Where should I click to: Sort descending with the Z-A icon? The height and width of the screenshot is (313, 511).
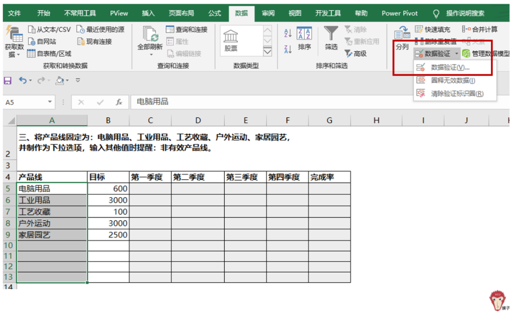pyautogui.click(x=288, y=49)
